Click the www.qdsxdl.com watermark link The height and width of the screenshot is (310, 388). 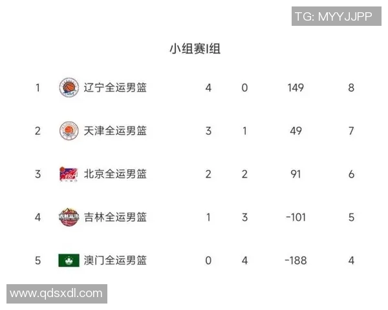[56, 293]
